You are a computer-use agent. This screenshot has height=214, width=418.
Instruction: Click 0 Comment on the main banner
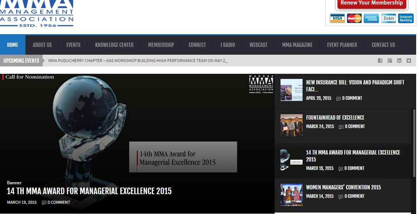tap(59, 202)
